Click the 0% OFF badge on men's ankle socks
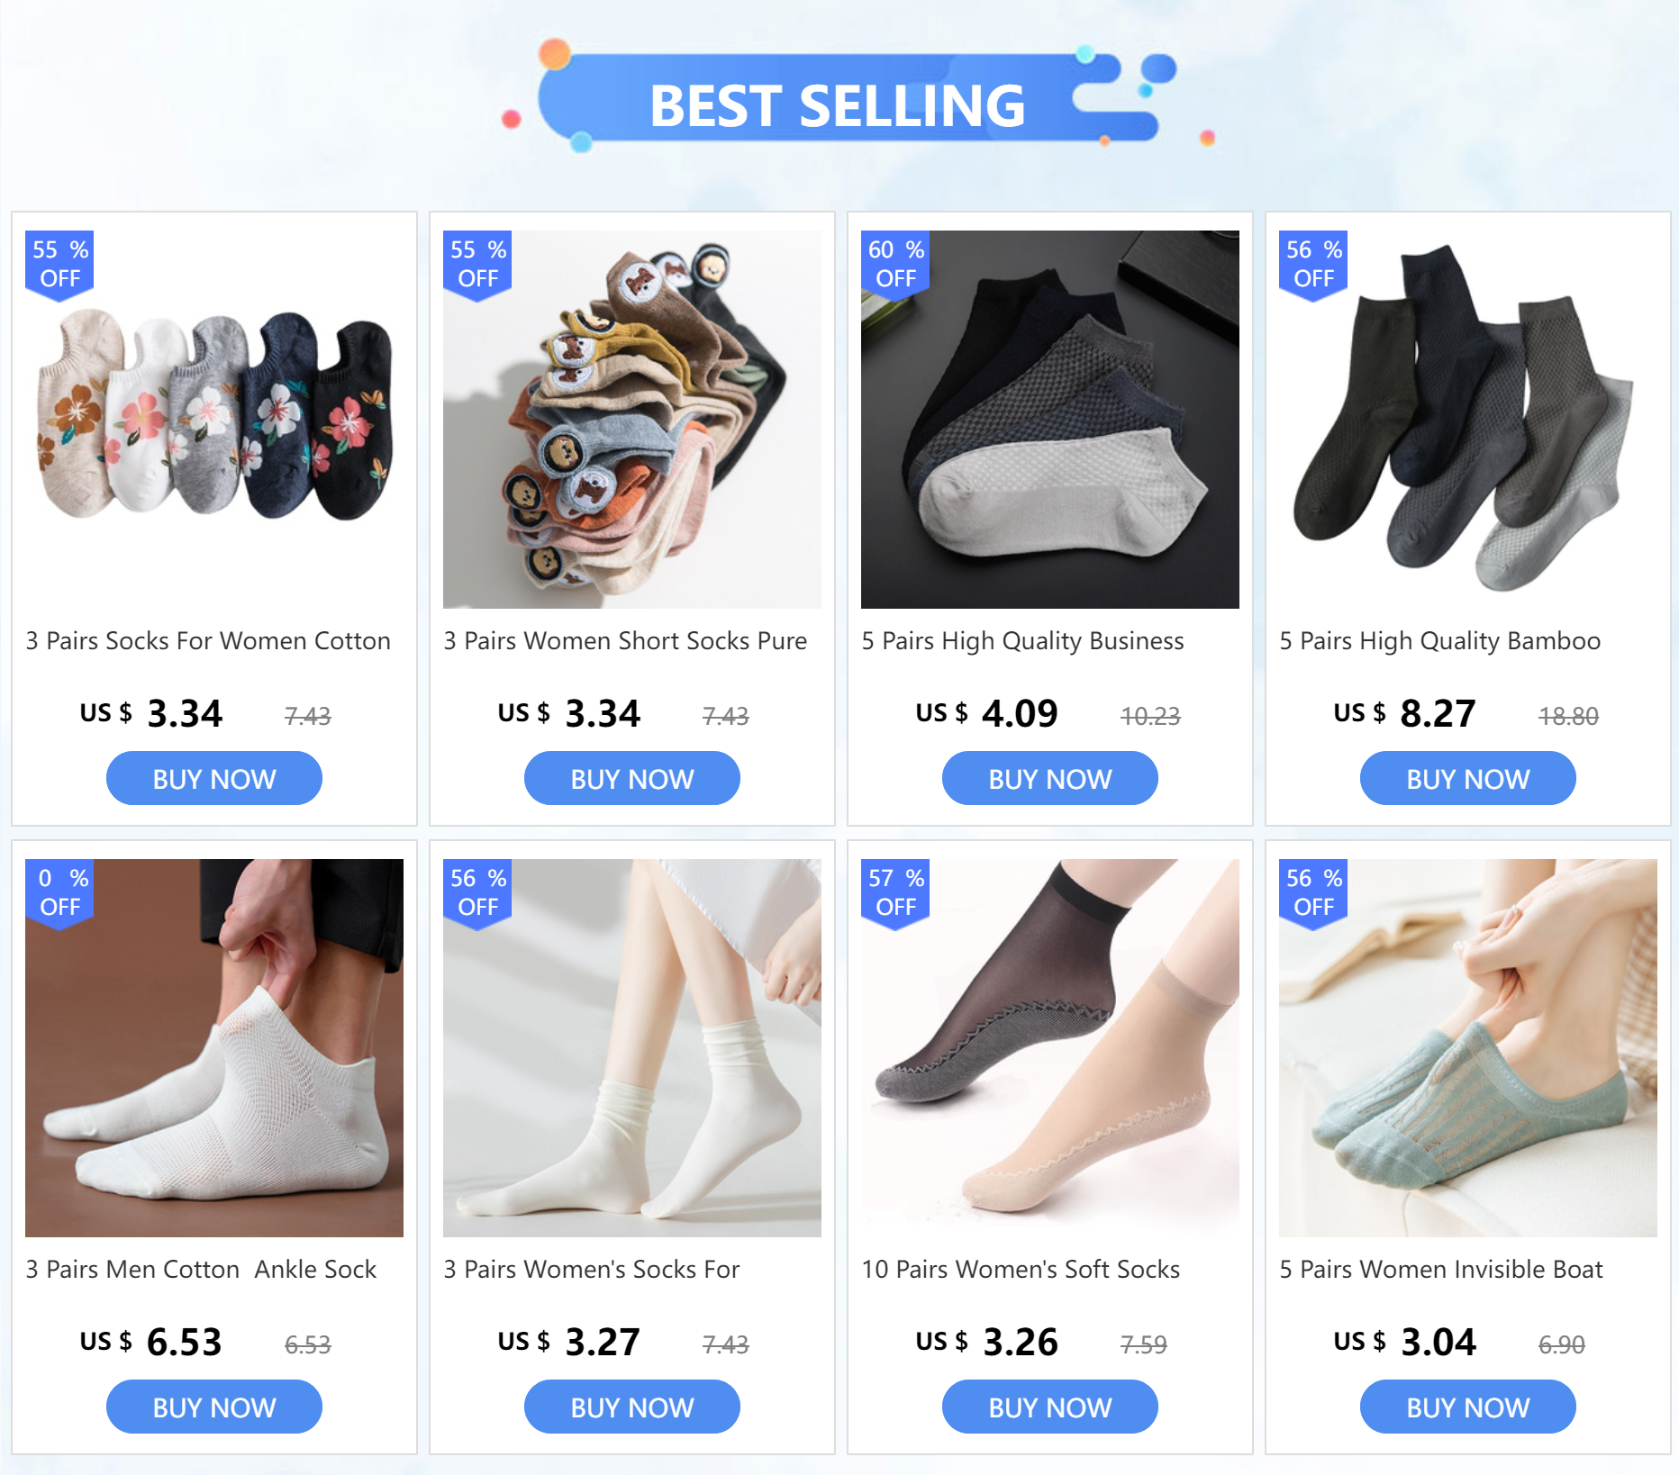Viewport: 1679px width, 1475px height. 59,893
